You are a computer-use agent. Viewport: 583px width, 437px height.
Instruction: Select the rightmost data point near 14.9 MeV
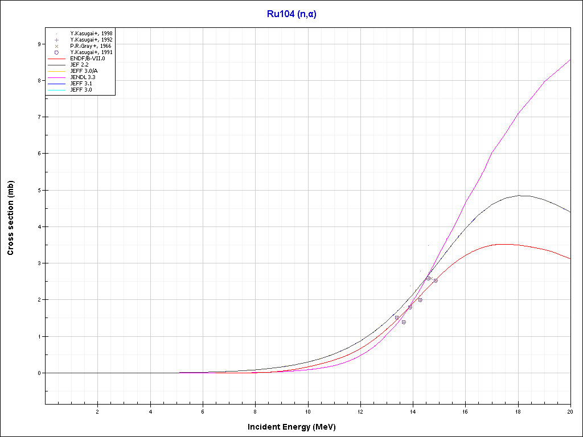coord(436,281)
